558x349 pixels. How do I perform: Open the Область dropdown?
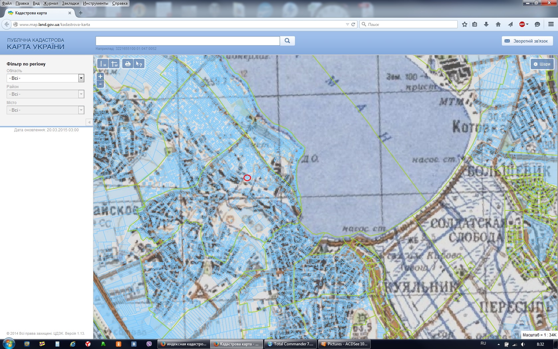click(x=45, y=78)
